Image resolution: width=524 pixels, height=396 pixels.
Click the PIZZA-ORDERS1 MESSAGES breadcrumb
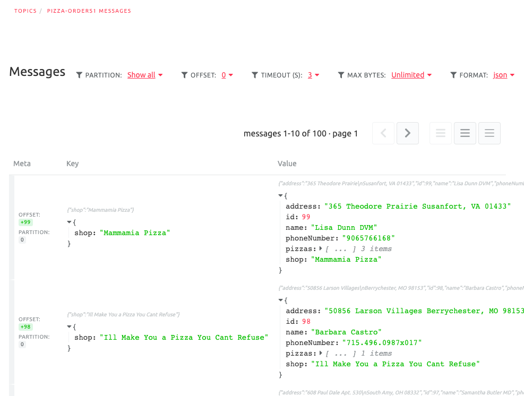point(89,10)
